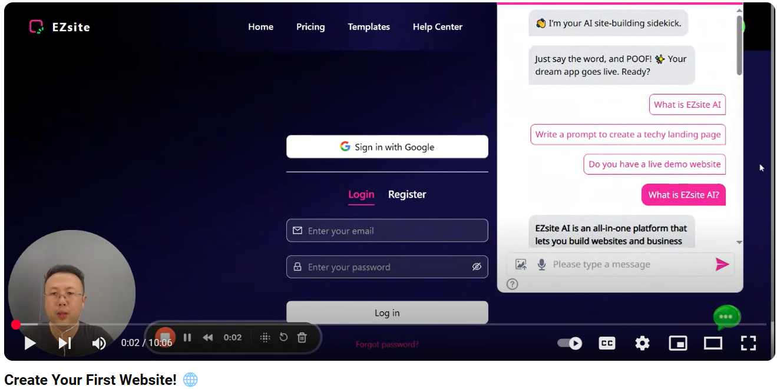Click the 'EZsite AI is an all-in-one platform' reply
Viewport: 777px width, 389px height.
tap(611, 232)
